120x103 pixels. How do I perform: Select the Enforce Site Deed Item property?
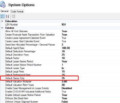click(17, 98)
